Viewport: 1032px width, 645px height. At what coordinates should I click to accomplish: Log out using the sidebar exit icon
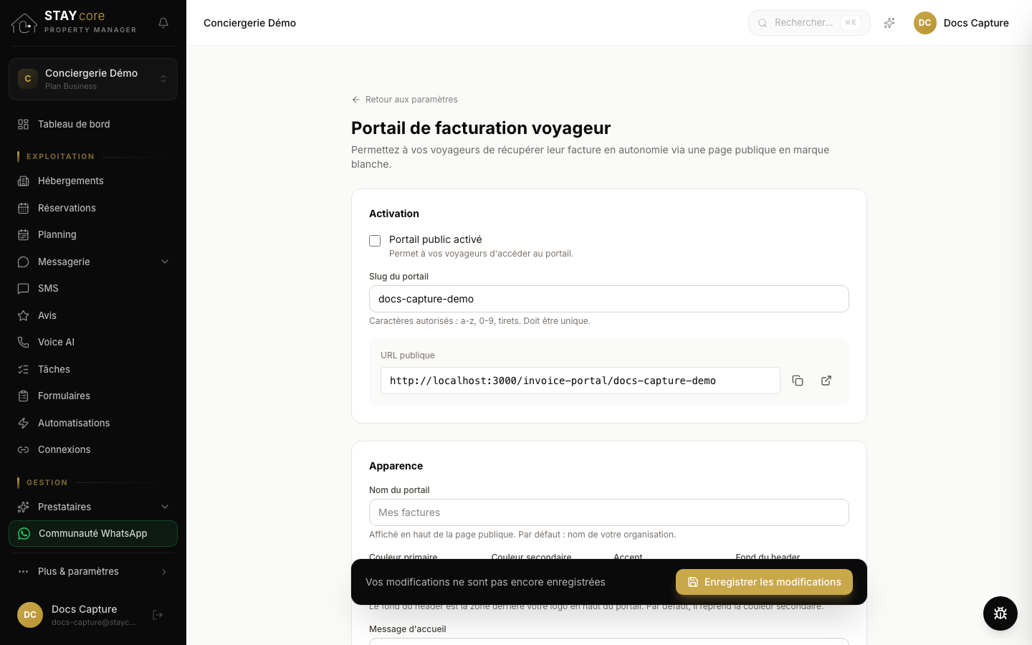[x=158, y=615]
